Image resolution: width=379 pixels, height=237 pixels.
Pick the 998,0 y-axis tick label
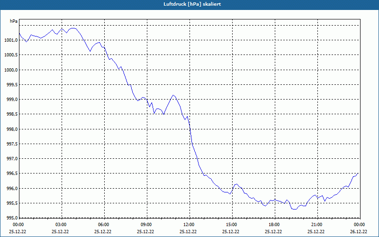click(12, 129)
